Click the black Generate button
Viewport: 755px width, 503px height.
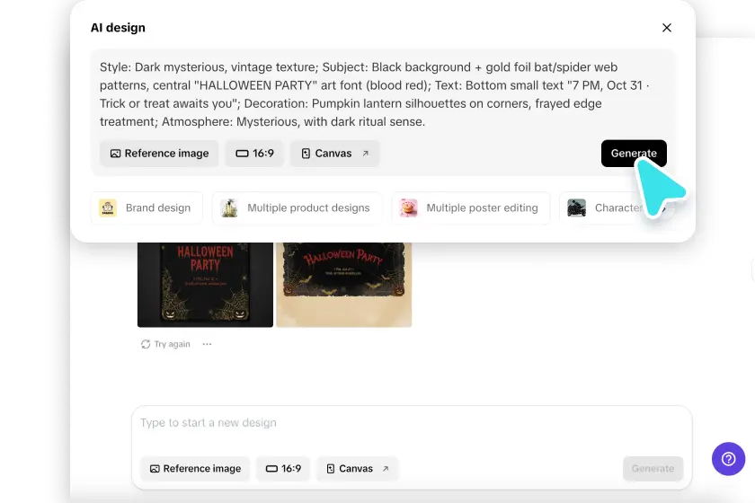pos(634,154)
